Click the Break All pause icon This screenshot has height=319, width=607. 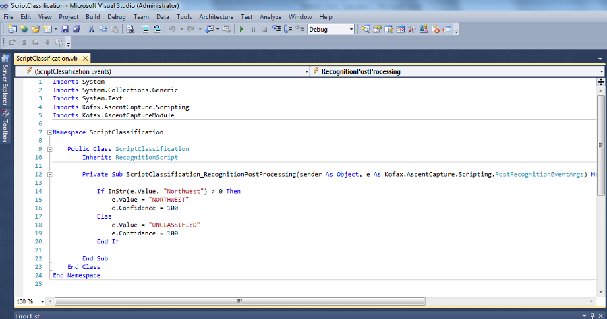[x=253, y=30]
